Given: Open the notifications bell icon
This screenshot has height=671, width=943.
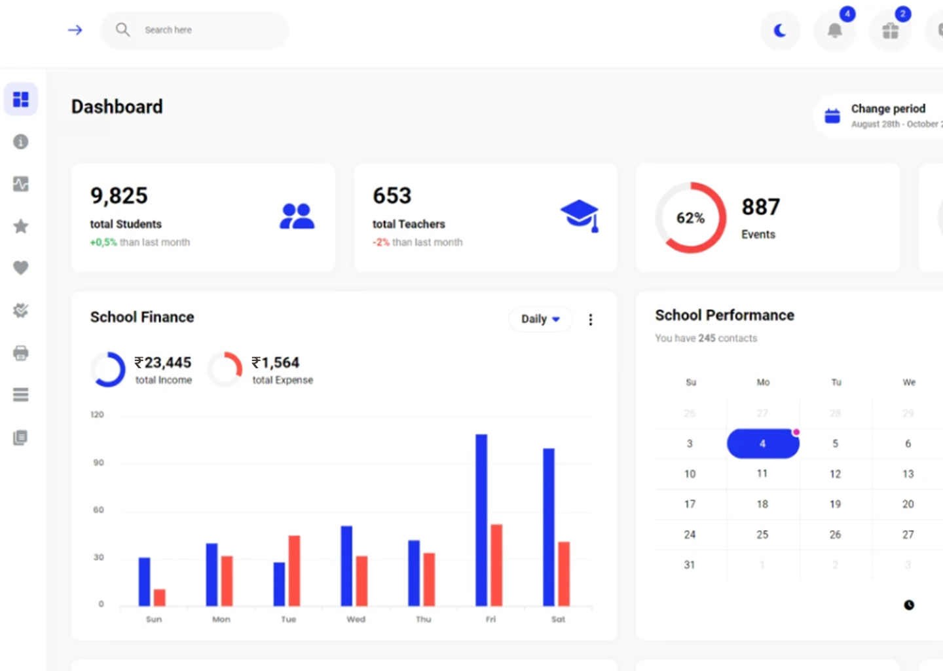Looking at the screenshot, I should [x=834, y=31].
